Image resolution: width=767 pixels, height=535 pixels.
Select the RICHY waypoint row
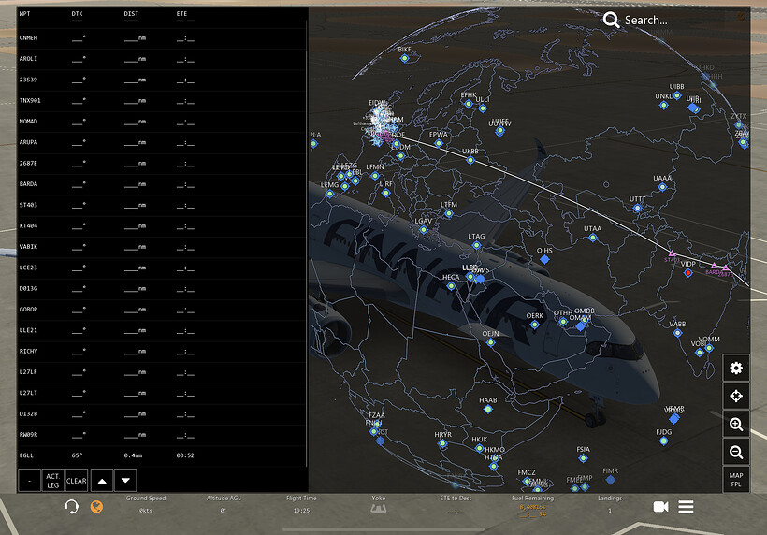coord(162,351)
